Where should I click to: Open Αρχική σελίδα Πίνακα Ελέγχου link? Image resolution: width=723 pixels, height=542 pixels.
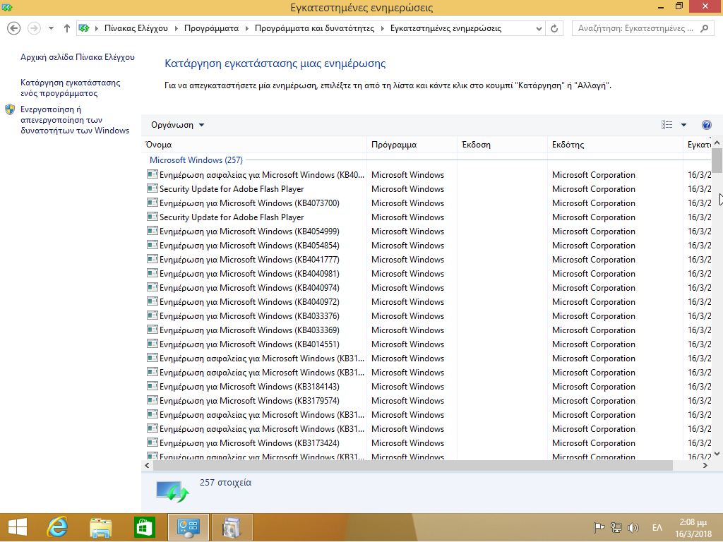tap(78, 57)
